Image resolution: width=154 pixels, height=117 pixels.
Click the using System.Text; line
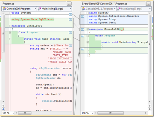[x=102, y=23]
